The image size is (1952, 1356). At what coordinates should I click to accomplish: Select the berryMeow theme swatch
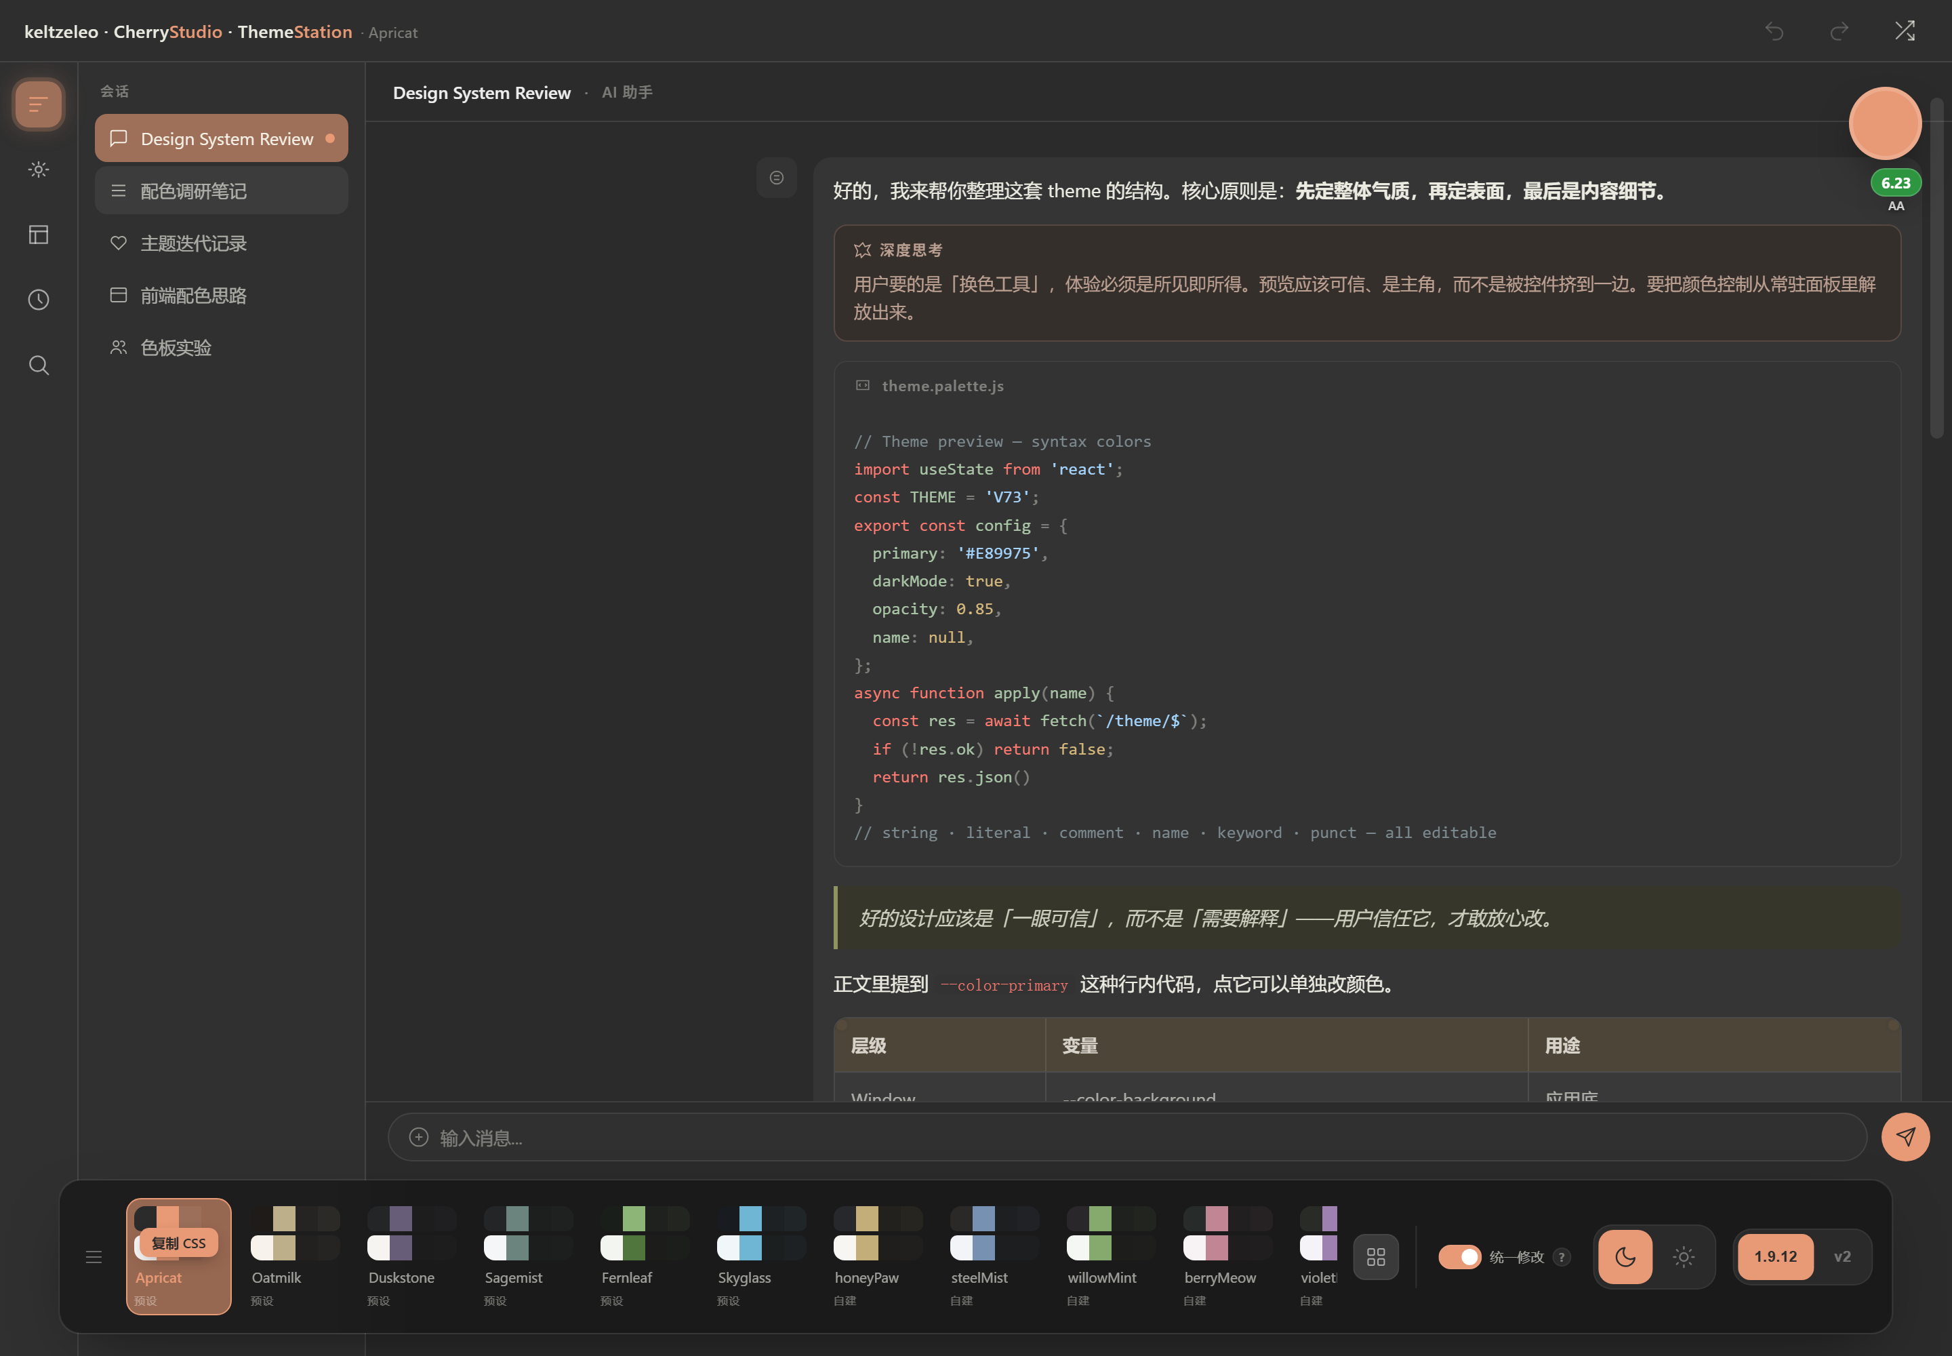(1227, 1256)
